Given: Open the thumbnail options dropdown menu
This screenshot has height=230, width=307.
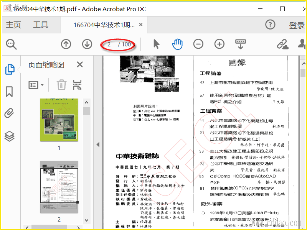Looking at the screenshot, I should tap(36, 85).
